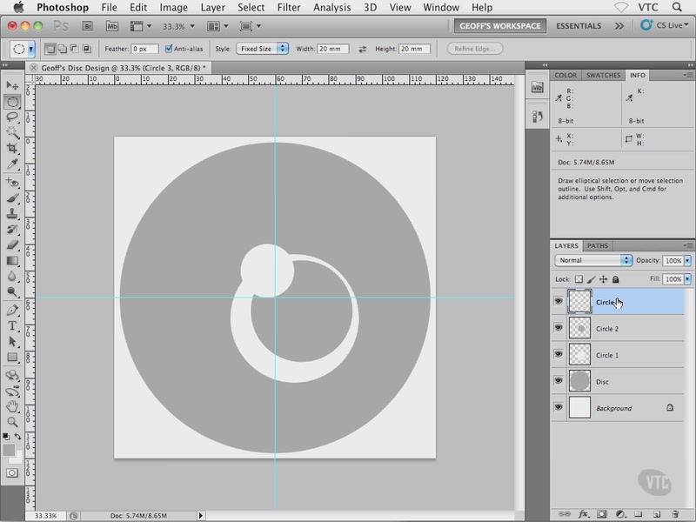Select the Hand tool
Image resolution: width=696 pixels, height=522 pixels.
[x=12, y=406]
